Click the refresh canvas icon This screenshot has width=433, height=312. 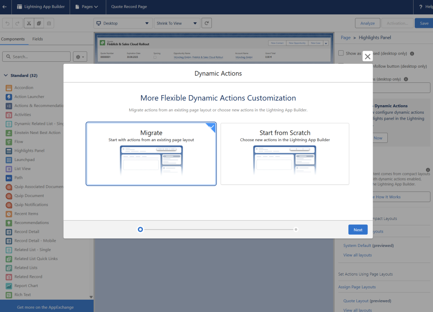click(x=206, y=23)
